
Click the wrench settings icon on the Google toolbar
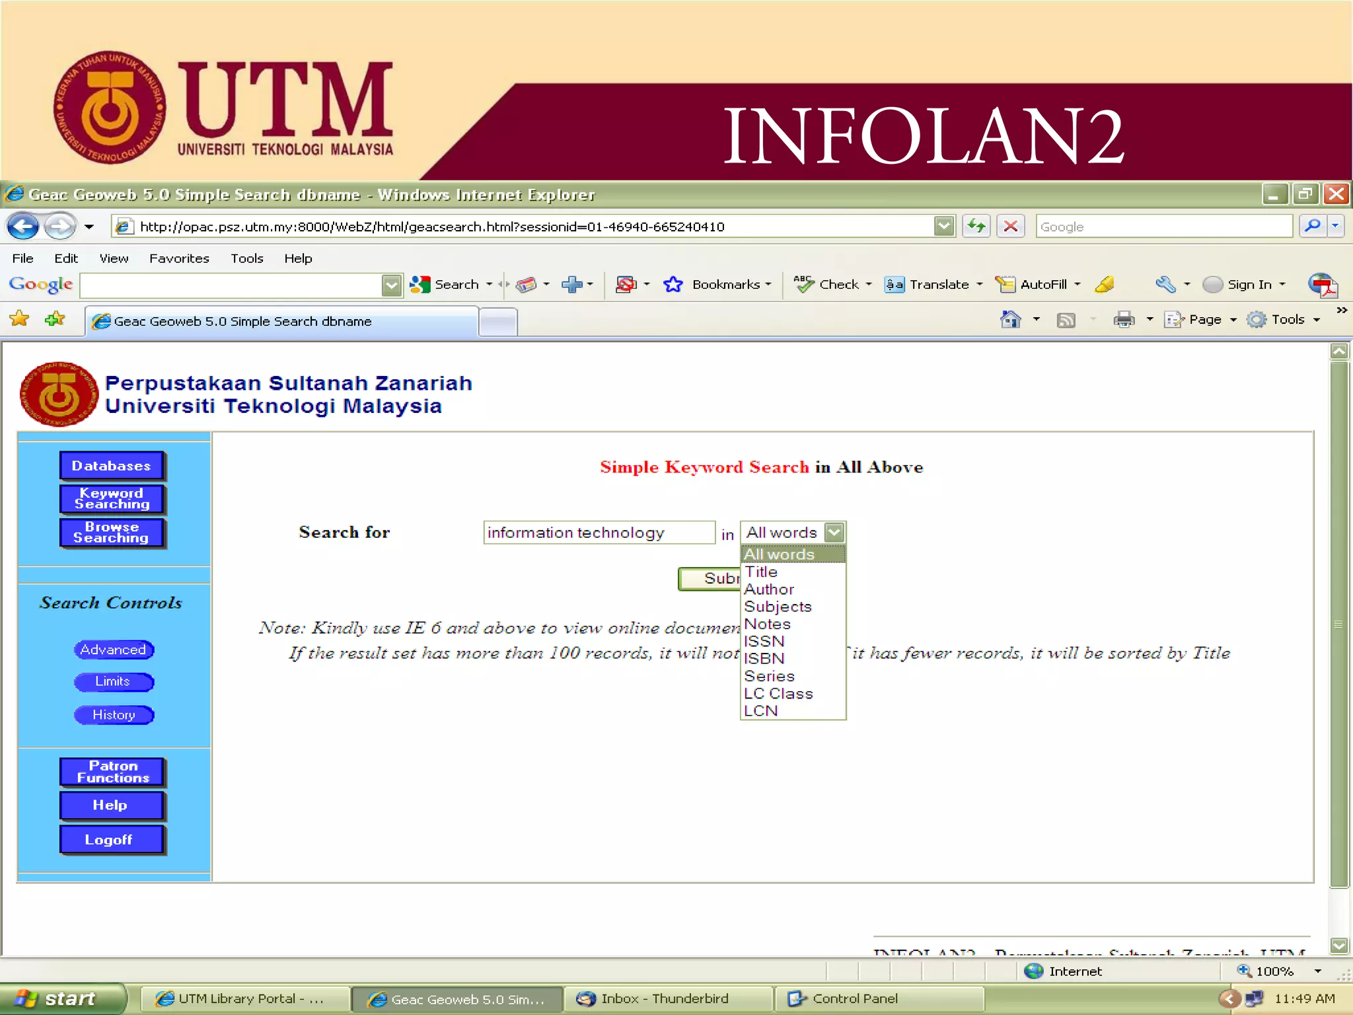tap(1165, 285)
